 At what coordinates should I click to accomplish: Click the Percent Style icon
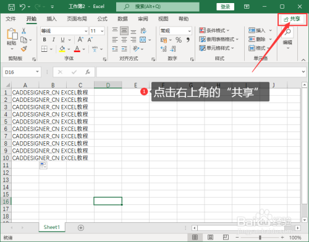(179, 40)
